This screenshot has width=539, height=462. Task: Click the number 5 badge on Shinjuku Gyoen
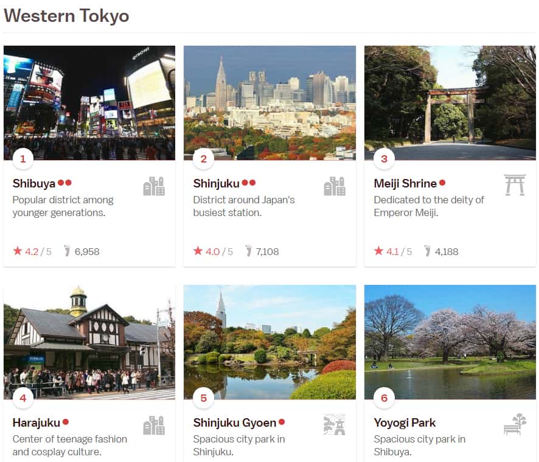(204, 399)
